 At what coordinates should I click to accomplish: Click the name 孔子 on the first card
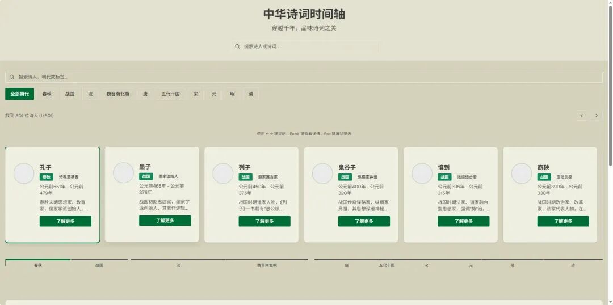45,167
